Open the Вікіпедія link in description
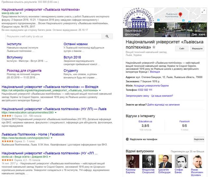This screenshot has height=177, width=209. (x=155, y=72)
